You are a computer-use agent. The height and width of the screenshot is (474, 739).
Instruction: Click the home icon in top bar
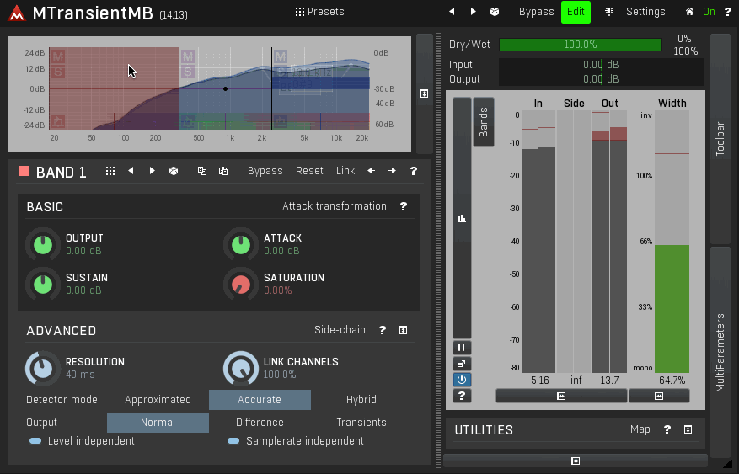689,12
